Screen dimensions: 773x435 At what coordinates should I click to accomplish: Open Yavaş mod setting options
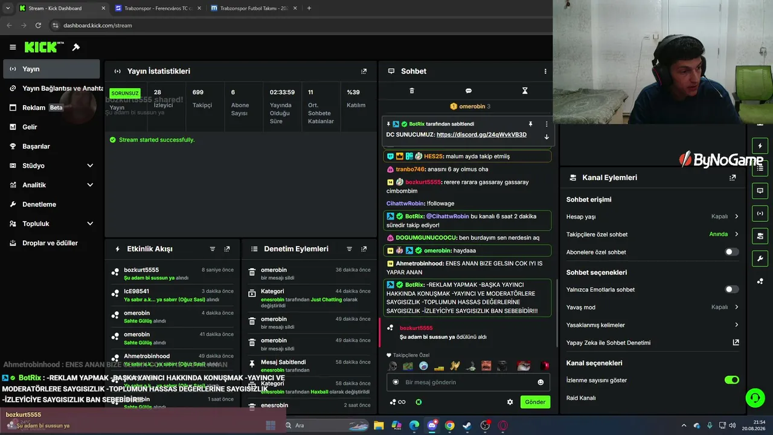point(652,307)
